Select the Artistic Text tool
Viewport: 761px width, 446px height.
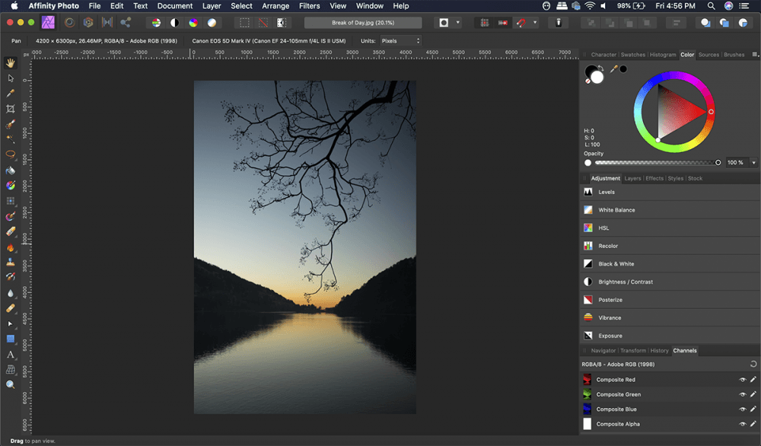[x=11, y=355]
